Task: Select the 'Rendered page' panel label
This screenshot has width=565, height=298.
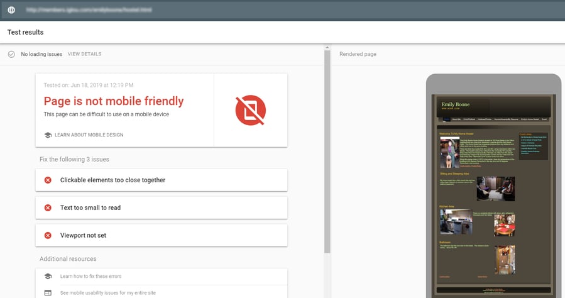Action: 358,54
